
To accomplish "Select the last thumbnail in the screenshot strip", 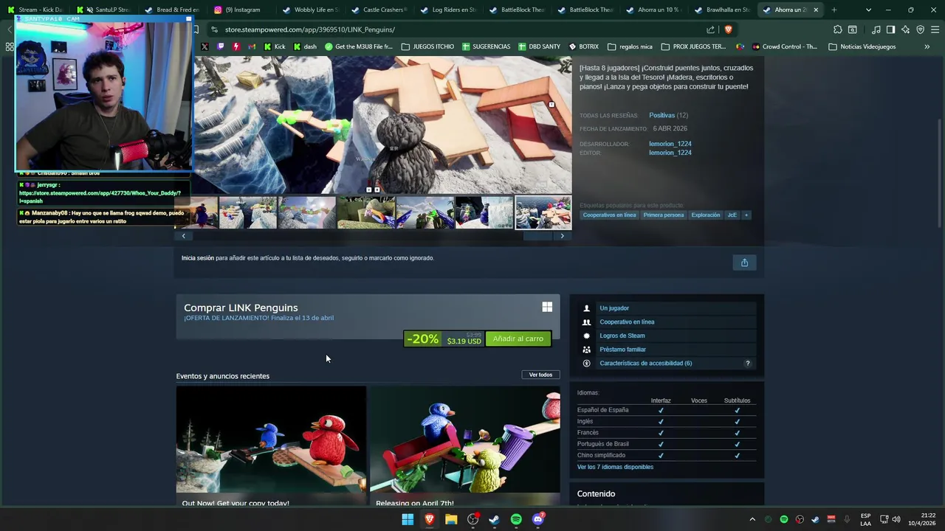I will [x=543, y=212].
